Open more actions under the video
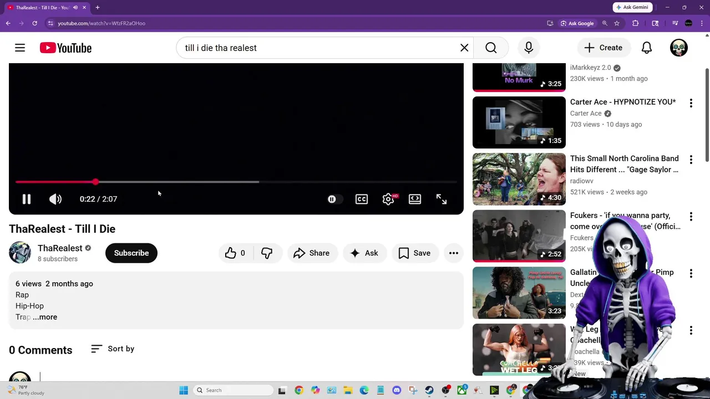The width and height of the screenshot is (710, 399). [454, 253]
